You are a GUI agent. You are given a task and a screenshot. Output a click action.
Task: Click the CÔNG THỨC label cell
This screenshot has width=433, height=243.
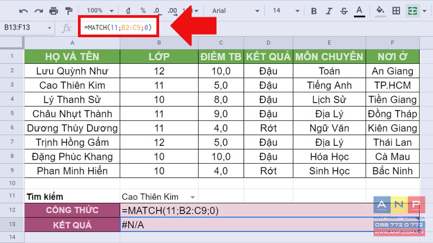tap(72, 210)
